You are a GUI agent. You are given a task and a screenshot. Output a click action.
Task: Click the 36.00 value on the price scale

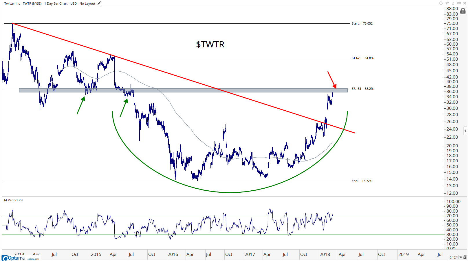[452, 92]
